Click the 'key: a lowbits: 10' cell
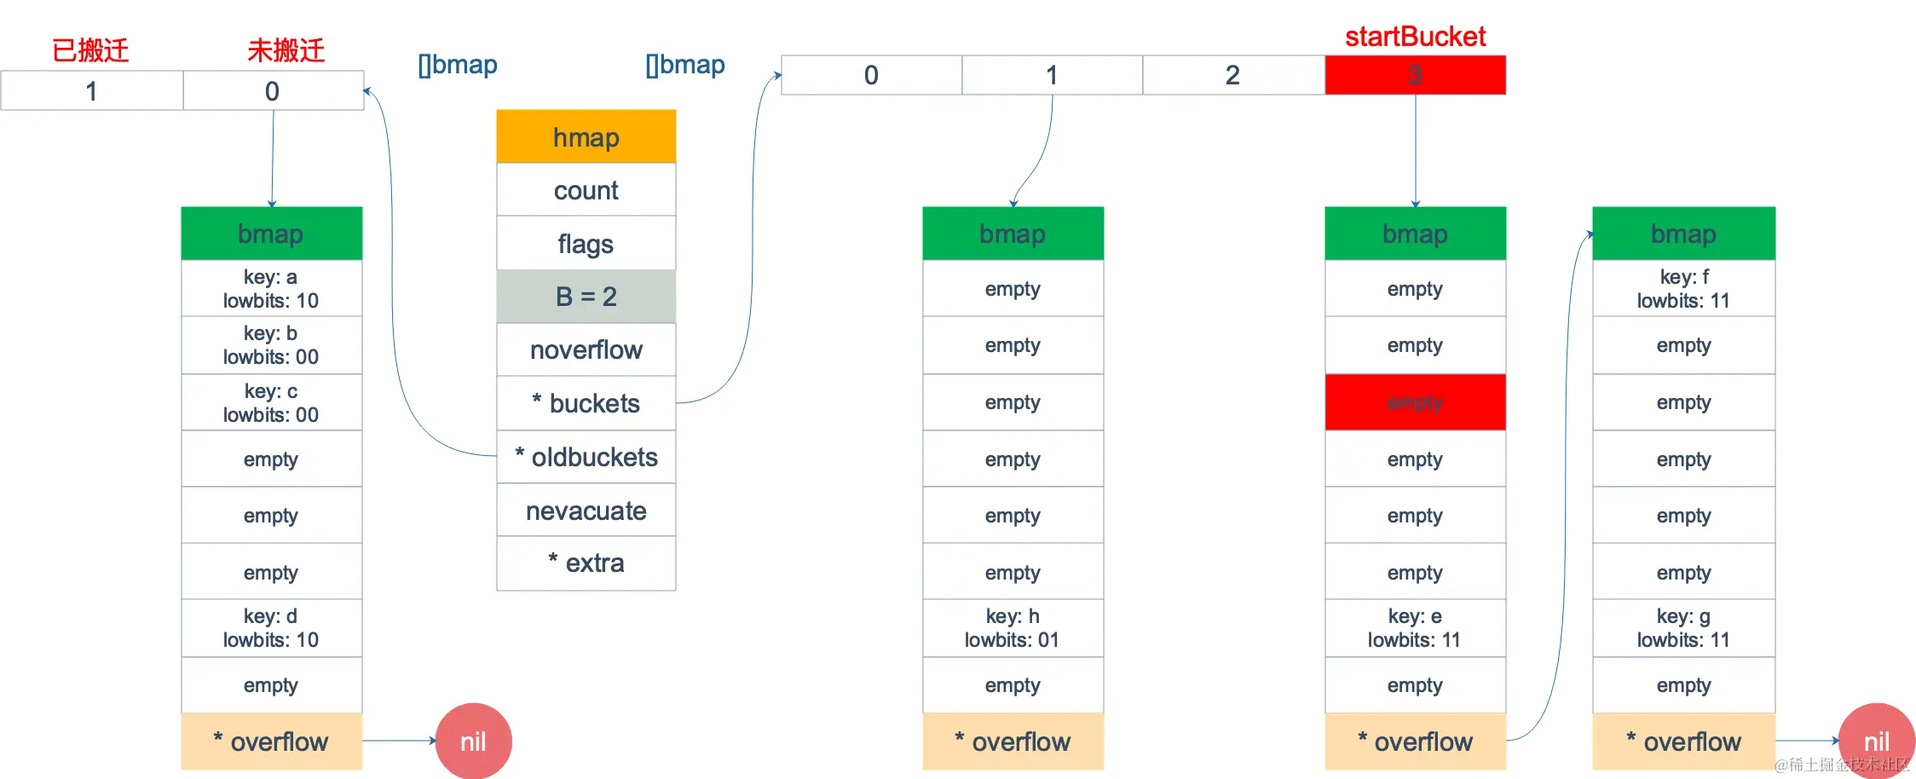This screenshot has height=779, width=1916. [272, 288]
